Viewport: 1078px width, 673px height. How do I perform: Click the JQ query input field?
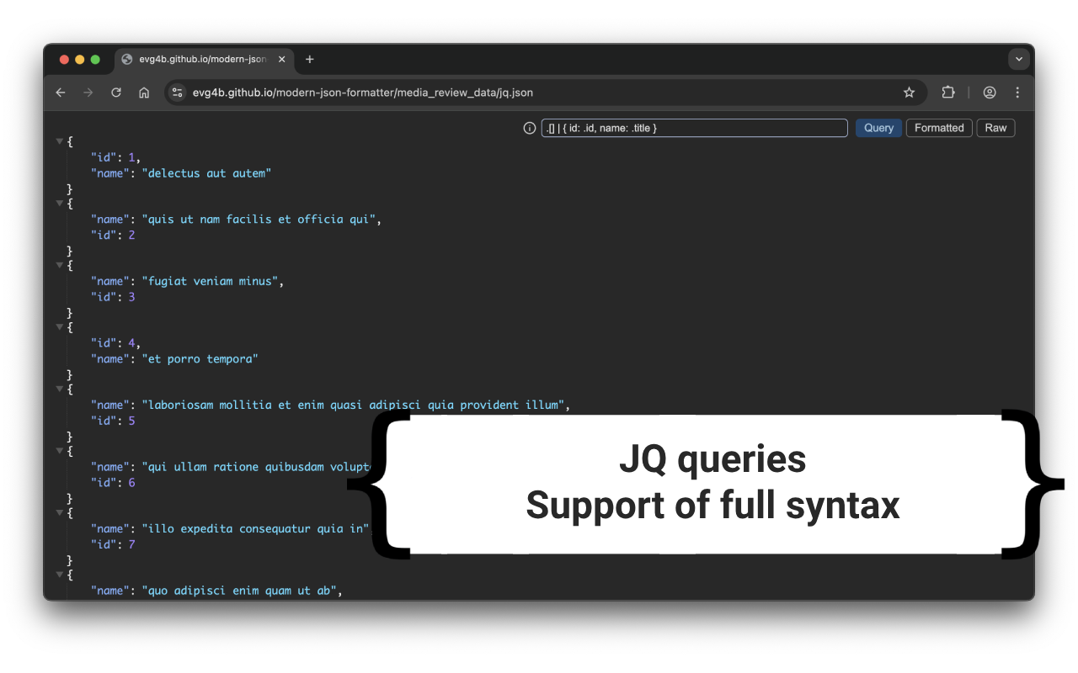[x=694, y=128]
